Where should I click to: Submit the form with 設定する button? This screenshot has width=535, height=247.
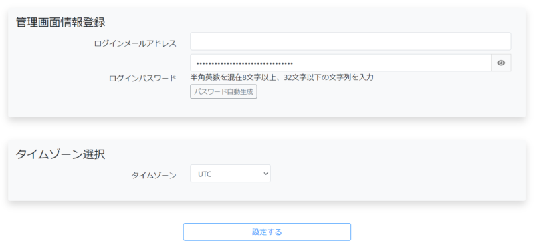click(267, 232)
